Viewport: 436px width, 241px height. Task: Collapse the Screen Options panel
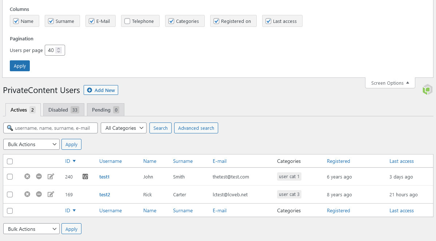click(390, 83)
